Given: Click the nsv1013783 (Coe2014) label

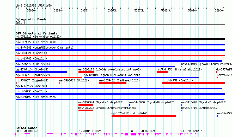Looking at the screenshot, I should (31, 58).
